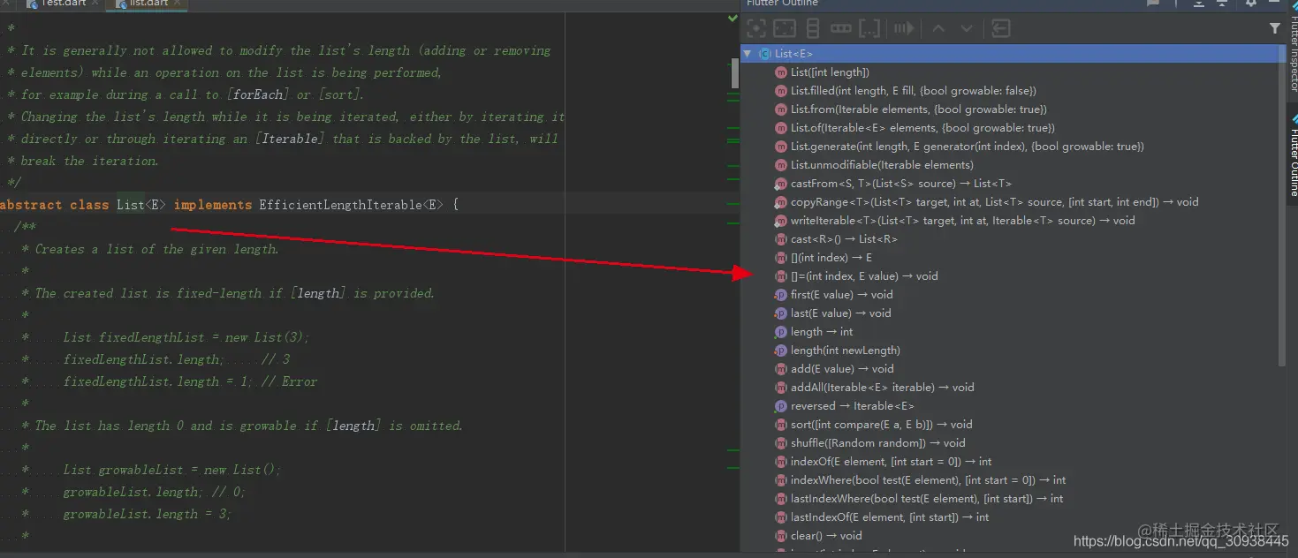Click the property icon beside reversed → Iterable<E>
Viewport: 1298px width, 558px height.
pos(781,406)
